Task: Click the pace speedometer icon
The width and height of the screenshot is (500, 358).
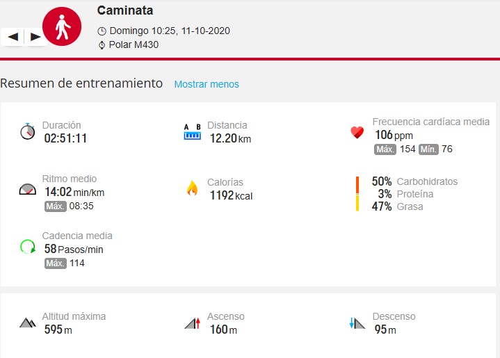Action: (x=28, y=189)
